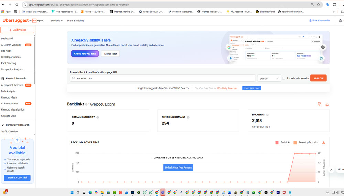Image resolution: width=344 pixels, height=196 pixels.
Task: Open Apps bookmark shortcut
Action: pos(6,12)
